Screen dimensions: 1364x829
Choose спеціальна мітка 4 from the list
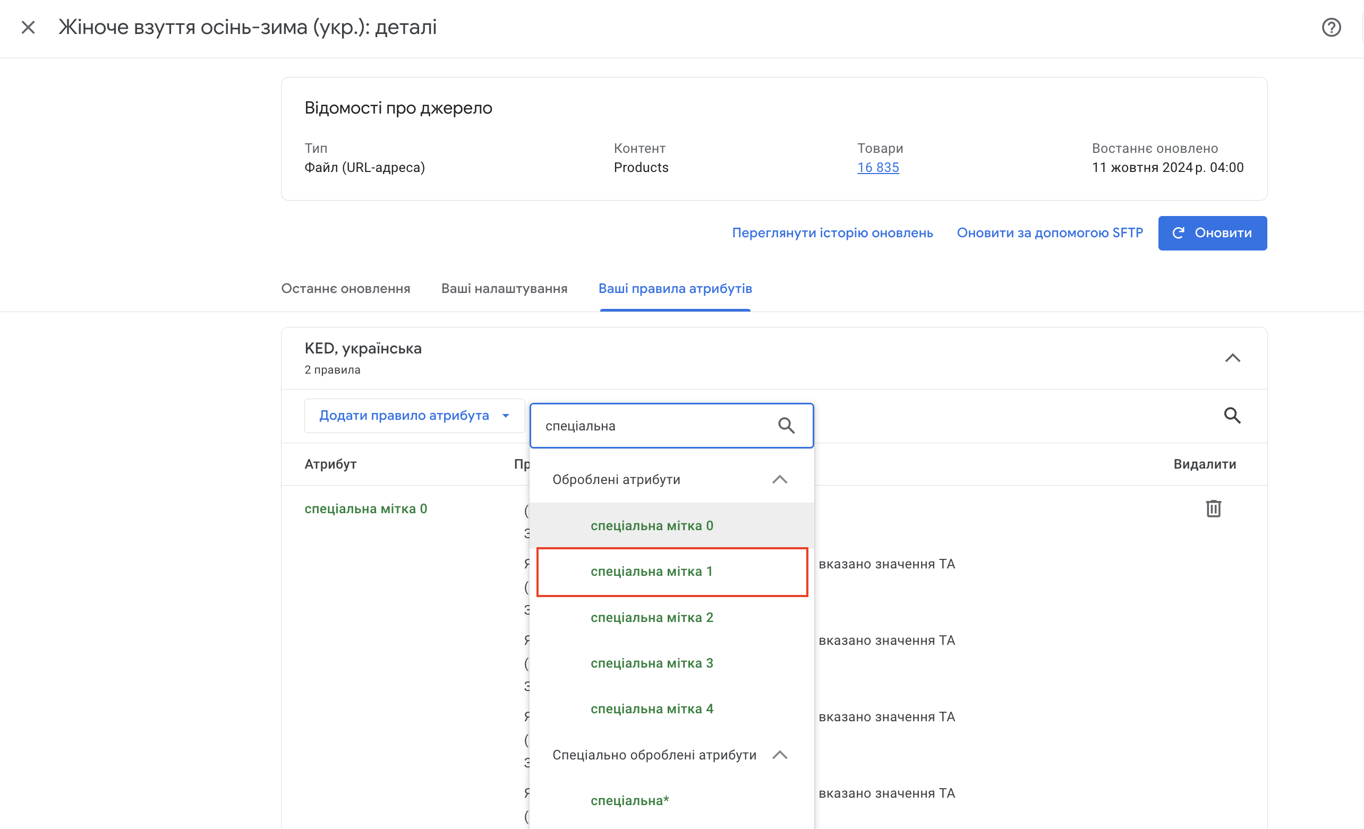click(x=671, y=709)
